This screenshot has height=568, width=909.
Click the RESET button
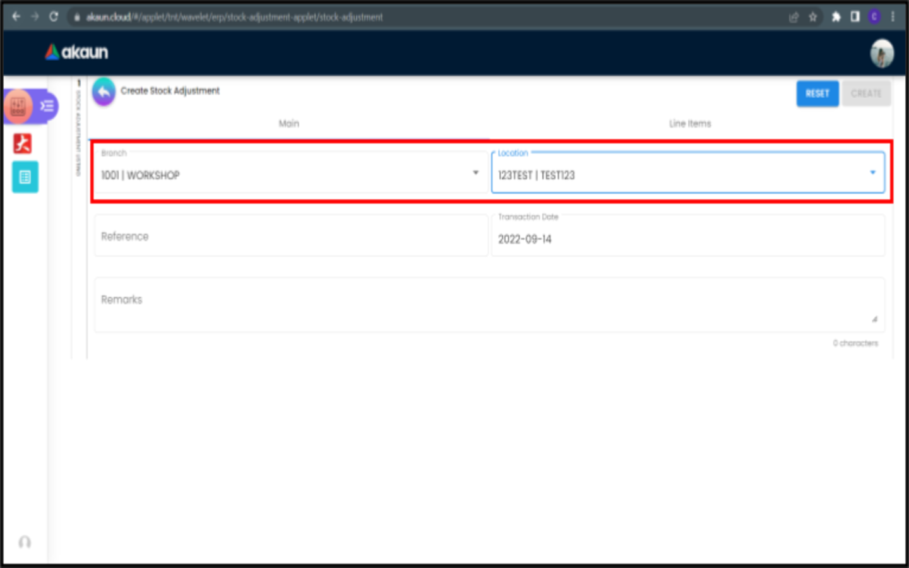[817, 93]
